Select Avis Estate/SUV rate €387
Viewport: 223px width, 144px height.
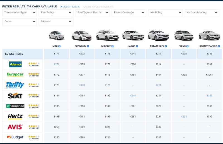click(x=158, y=127)
